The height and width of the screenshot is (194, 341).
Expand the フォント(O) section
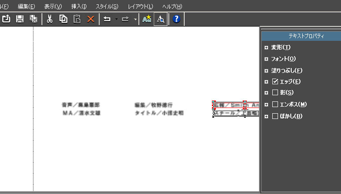click(266, 59)
